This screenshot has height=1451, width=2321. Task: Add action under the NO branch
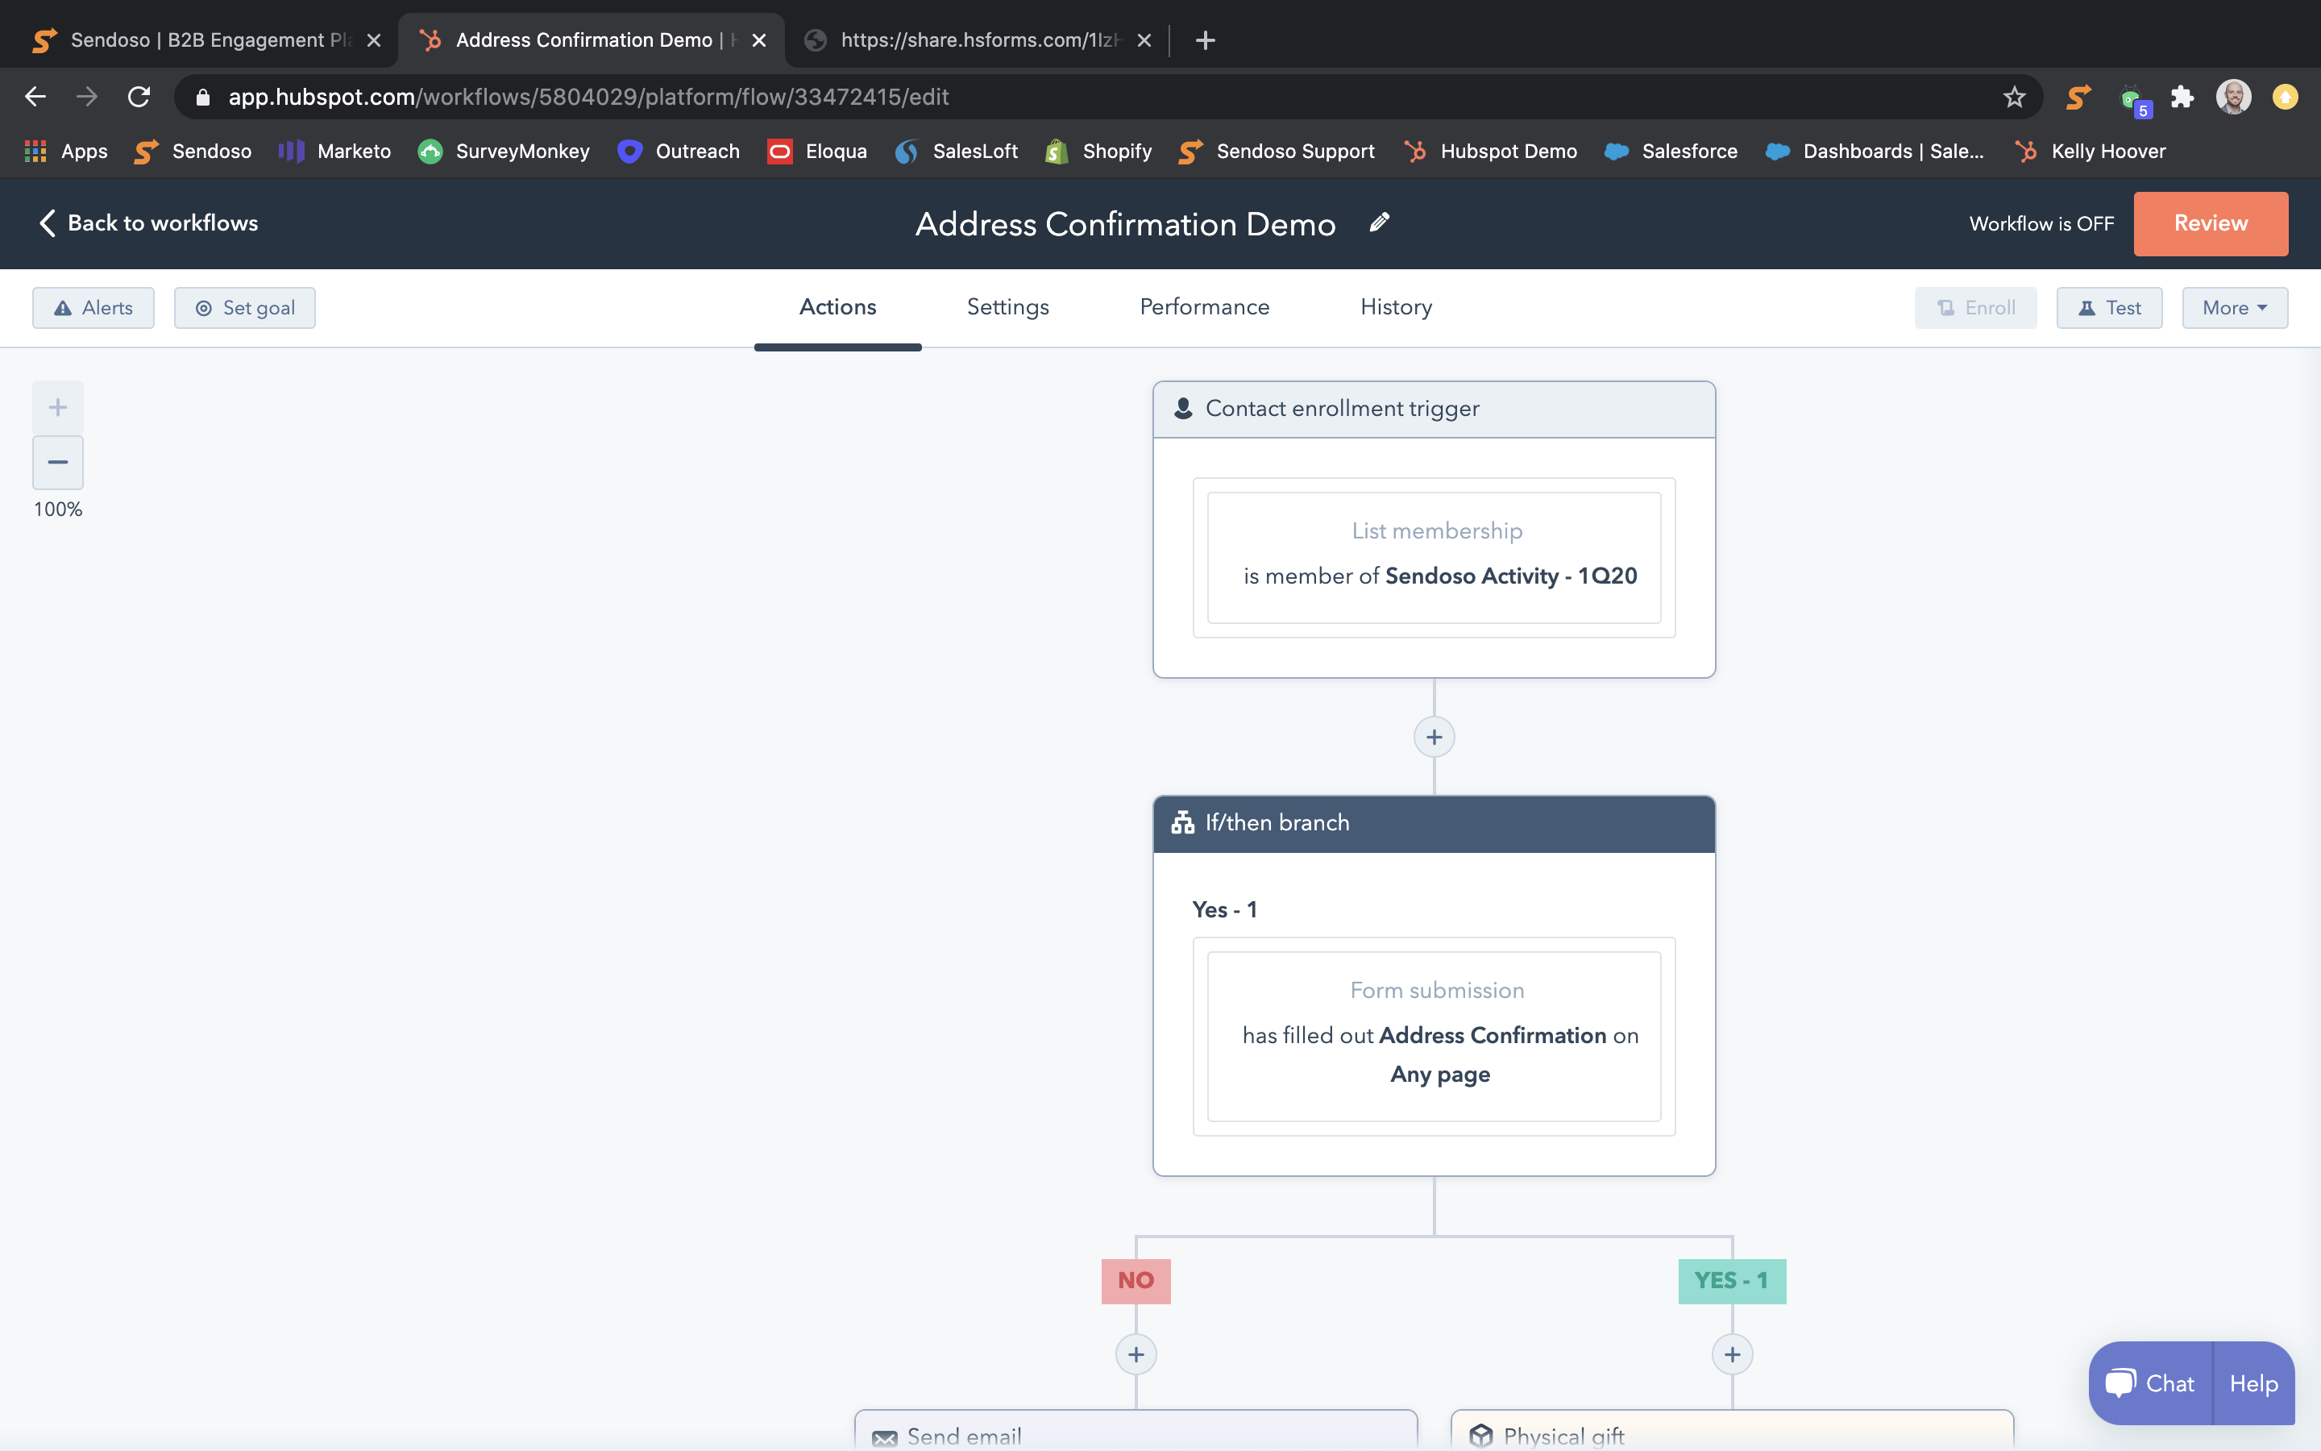[1136, 1354]
